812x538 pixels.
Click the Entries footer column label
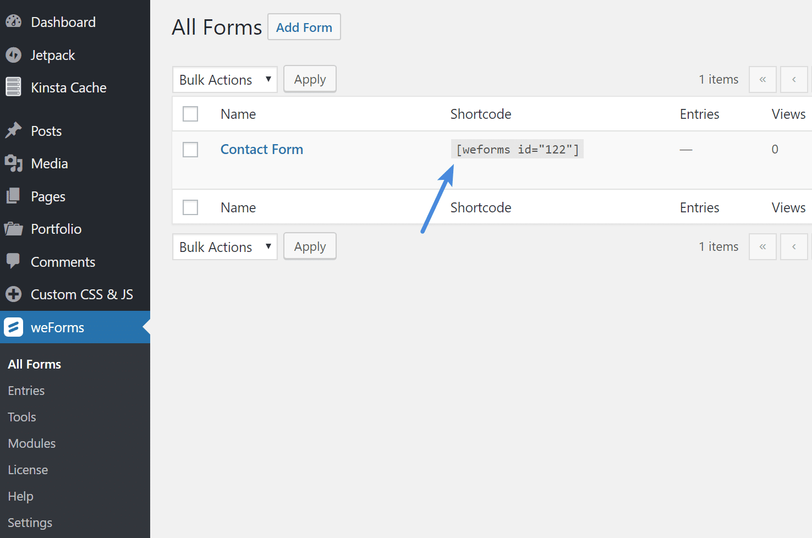(x=699, y=207)
